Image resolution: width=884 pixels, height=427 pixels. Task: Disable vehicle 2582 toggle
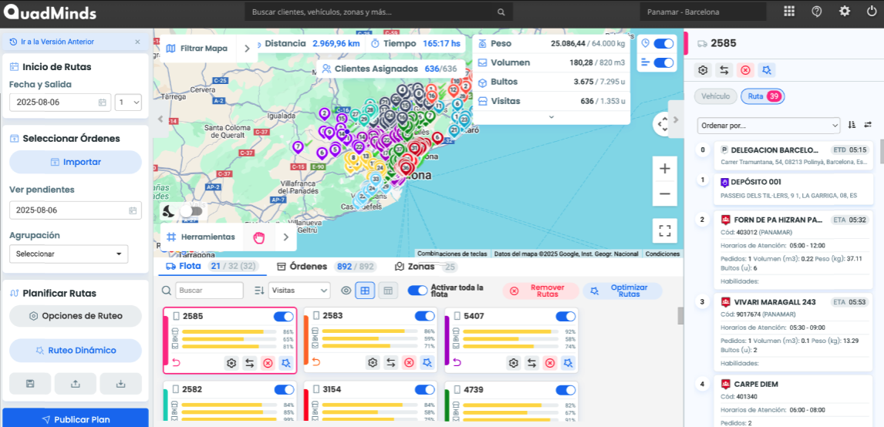[284, 389]
